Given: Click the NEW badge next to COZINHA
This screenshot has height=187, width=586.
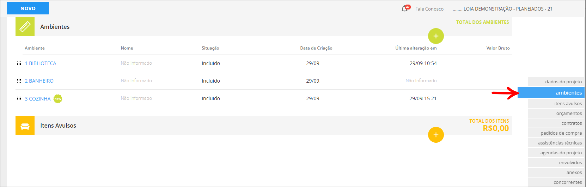Looking at the screenshot, I should 58,99.
